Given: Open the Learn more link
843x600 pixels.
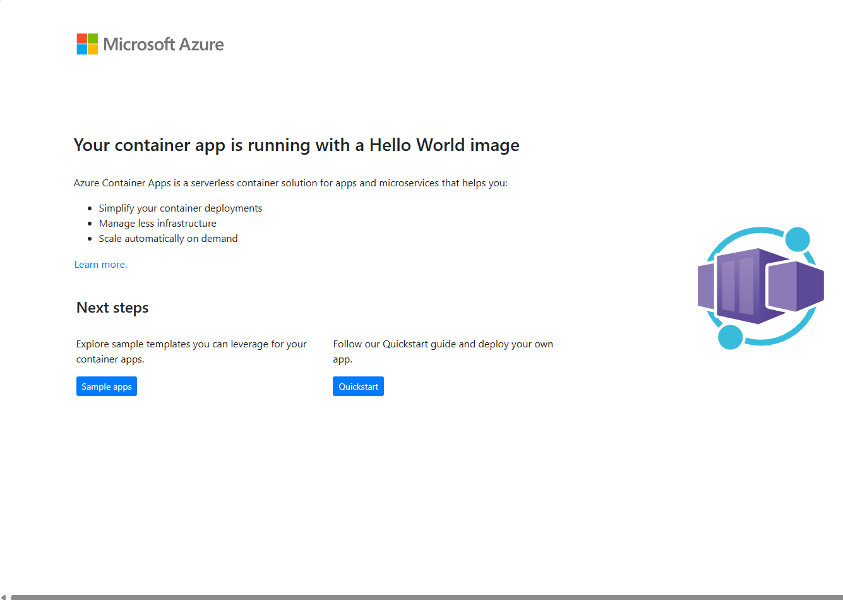Looking at the screenshot, I should coord(100,265).
